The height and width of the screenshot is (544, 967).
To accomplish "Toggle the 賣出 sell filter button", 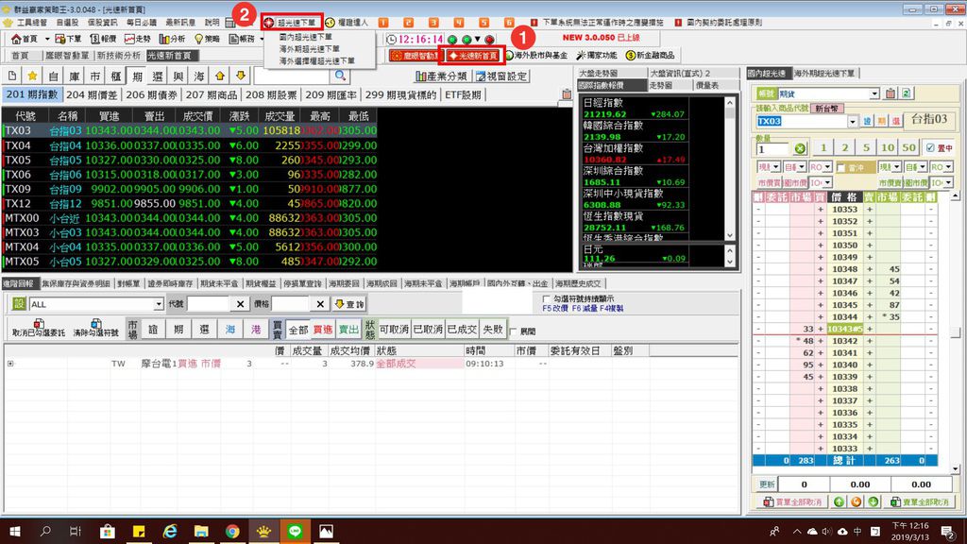I will click(348, 330).
